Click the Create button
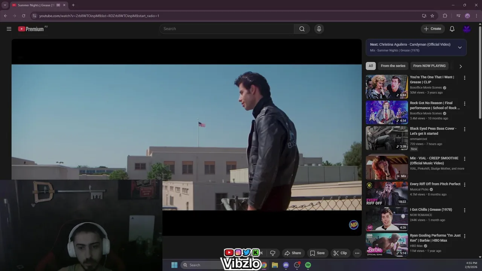This screenshot has width=482, height=271. [x=433, y=29]
